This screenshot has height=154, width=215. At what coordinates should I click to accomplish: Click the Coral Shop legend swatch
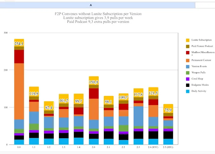188,79
